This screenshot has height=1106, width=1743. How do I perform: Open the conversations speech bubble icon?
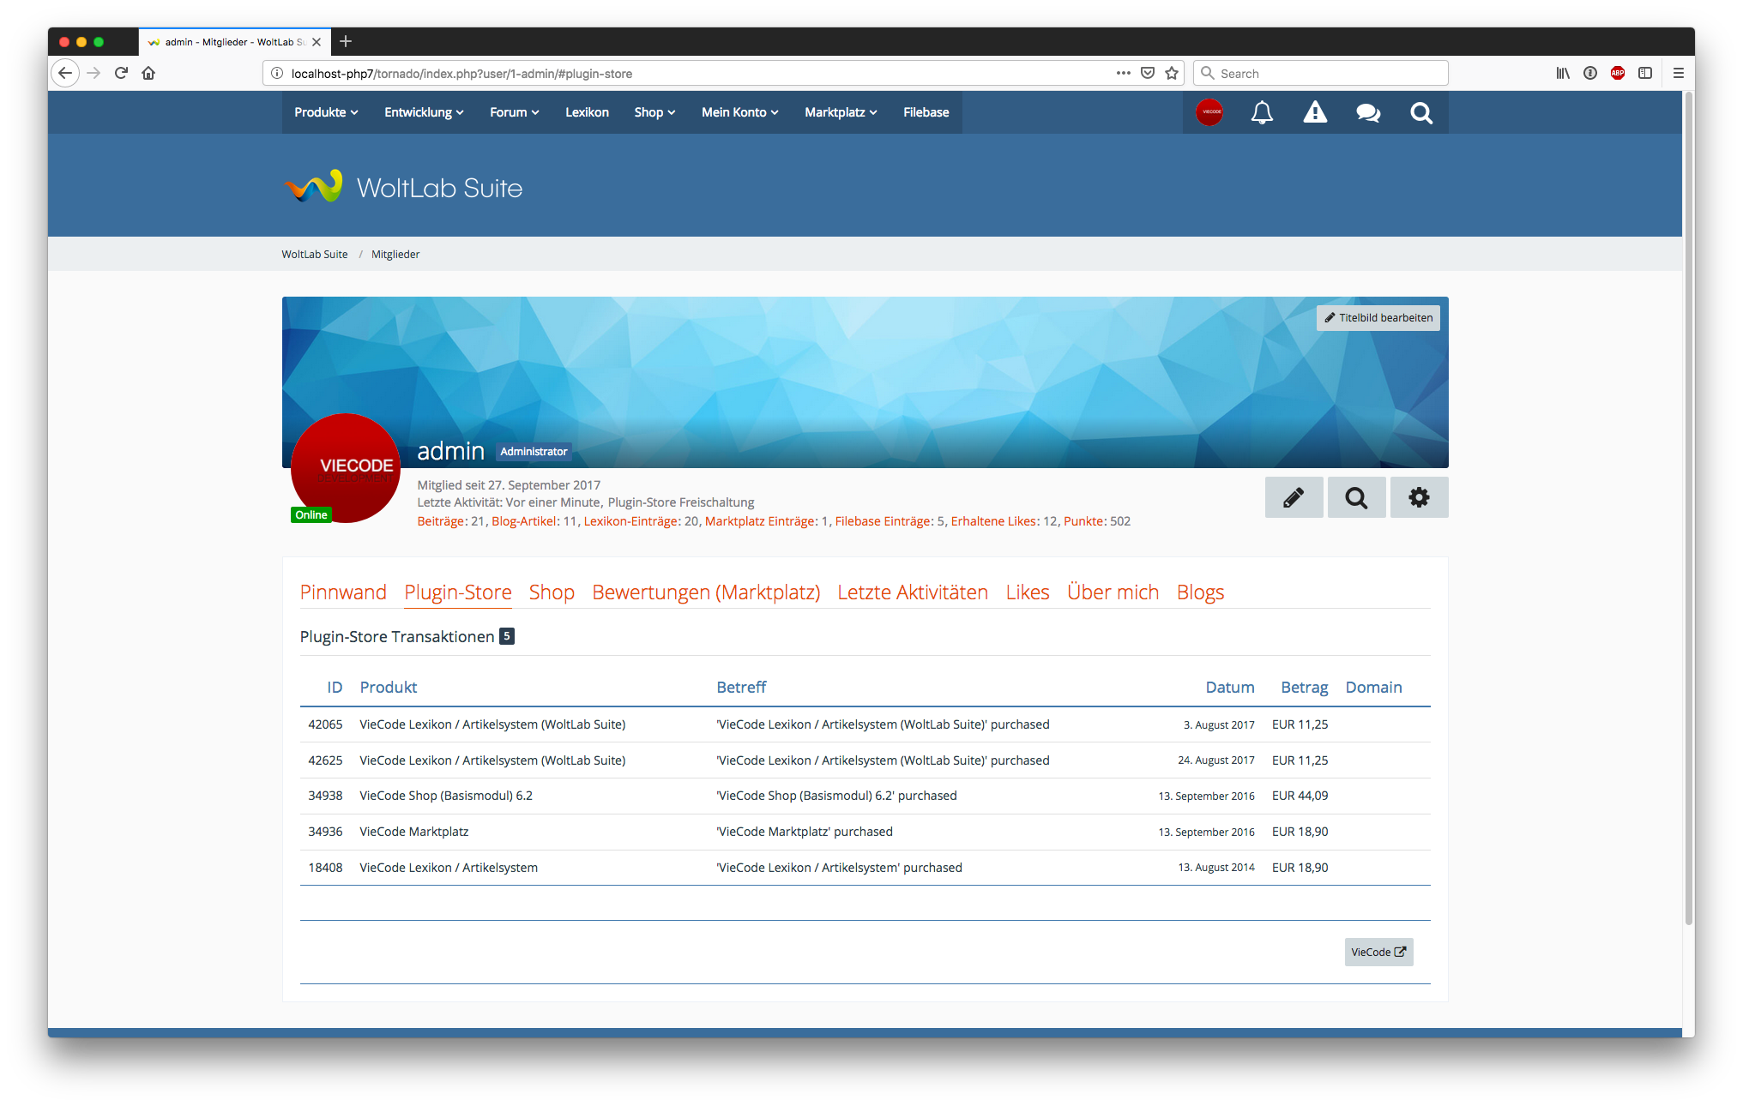pos(1368,112)
